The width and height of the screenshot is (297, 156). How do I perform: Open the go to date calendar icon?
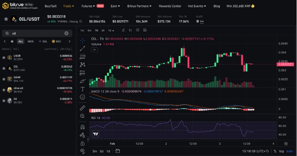(118, 151)
